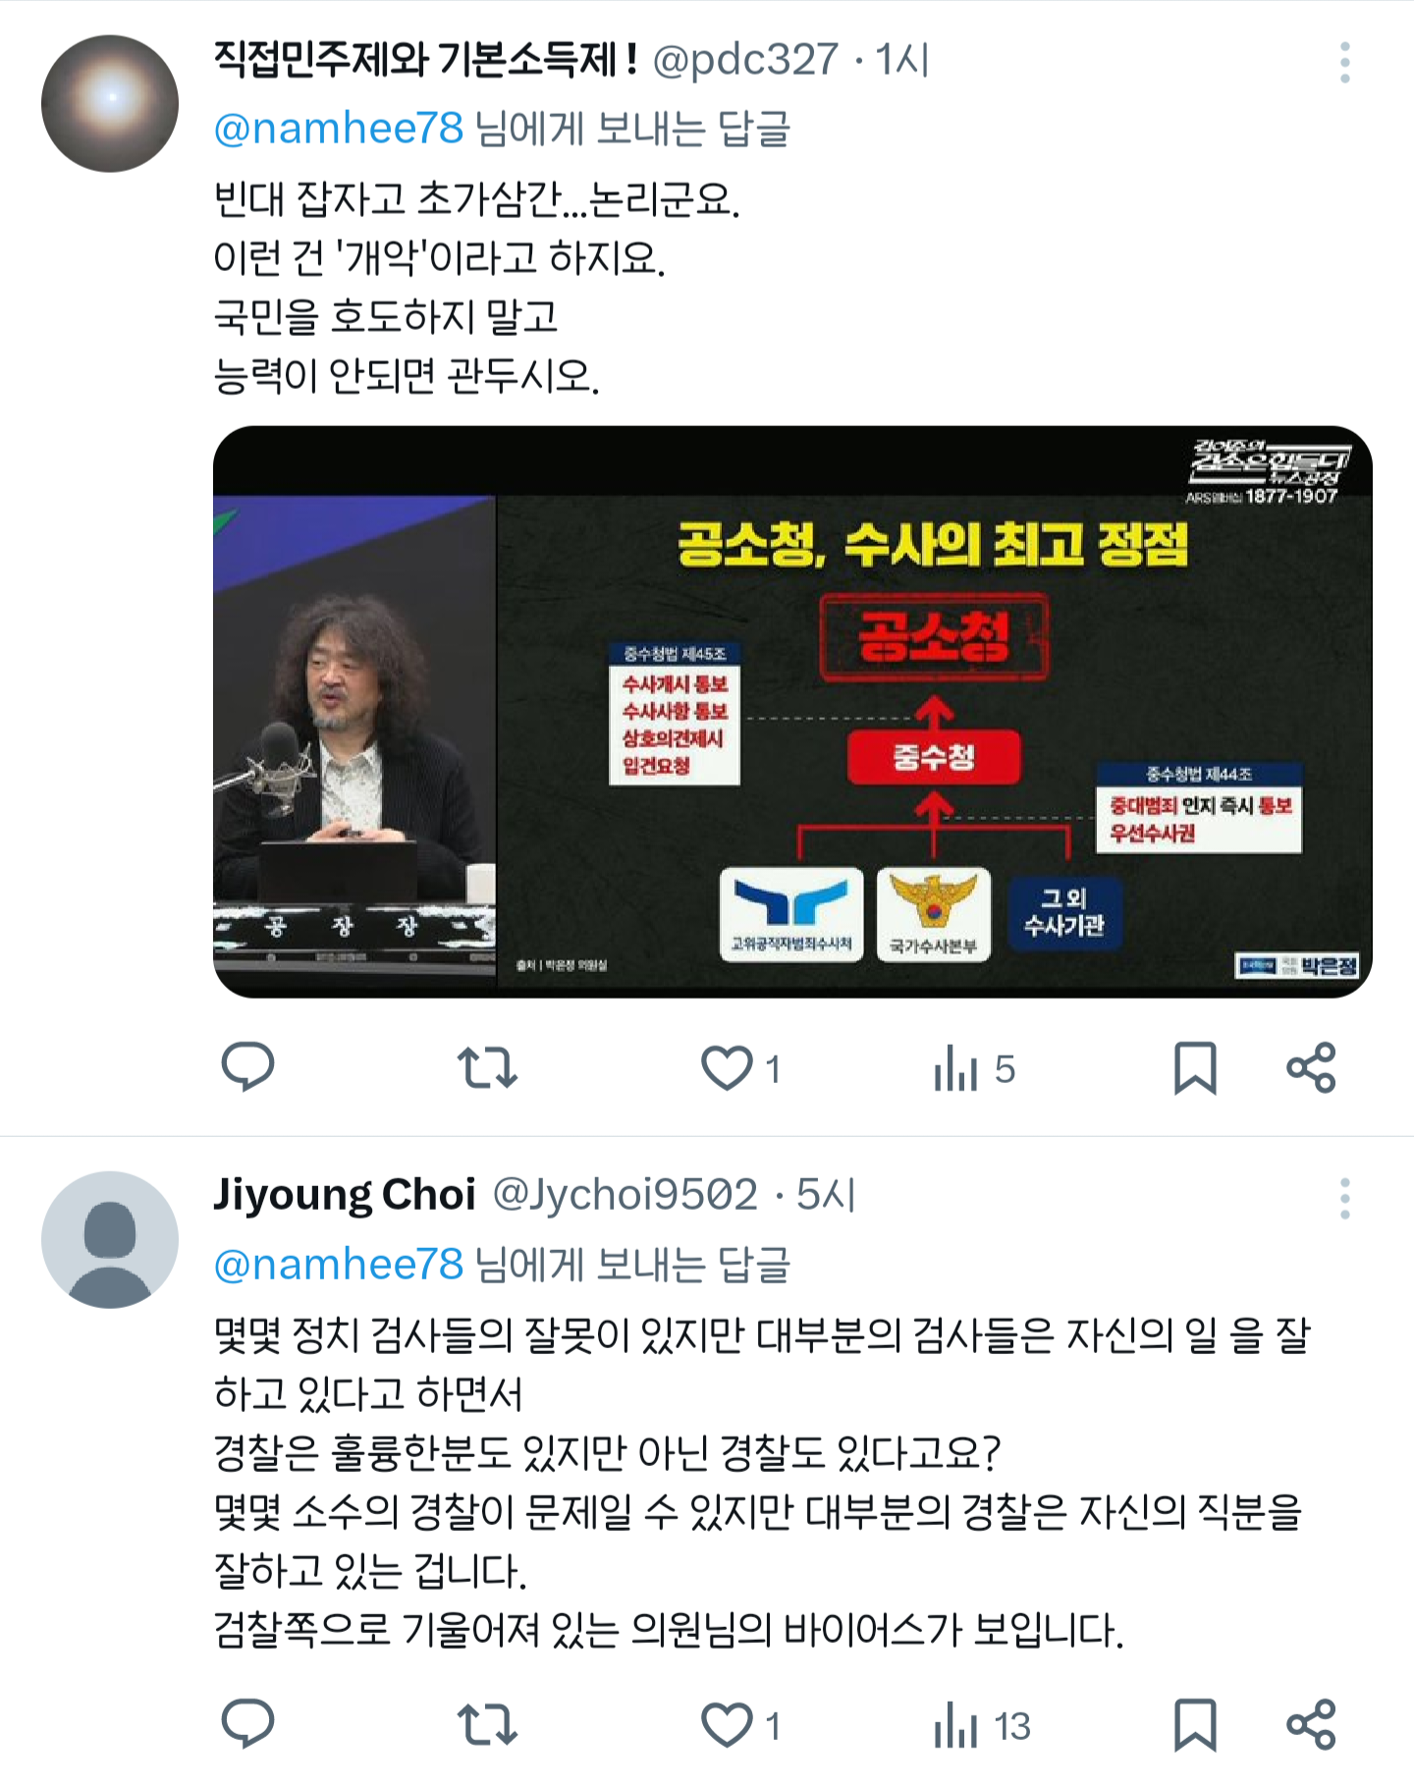Like Jiyoung Choi's tweet
The width and height of the screenshot is (1414, 1786).
pos(741,1725)
